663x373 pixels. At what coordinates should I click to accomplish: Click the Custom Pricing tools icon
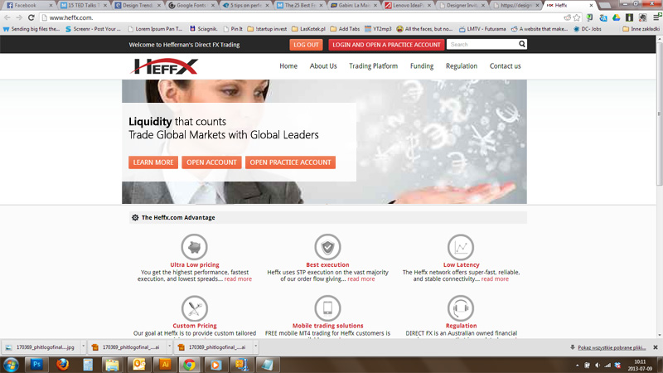click(x=195, y=308)
